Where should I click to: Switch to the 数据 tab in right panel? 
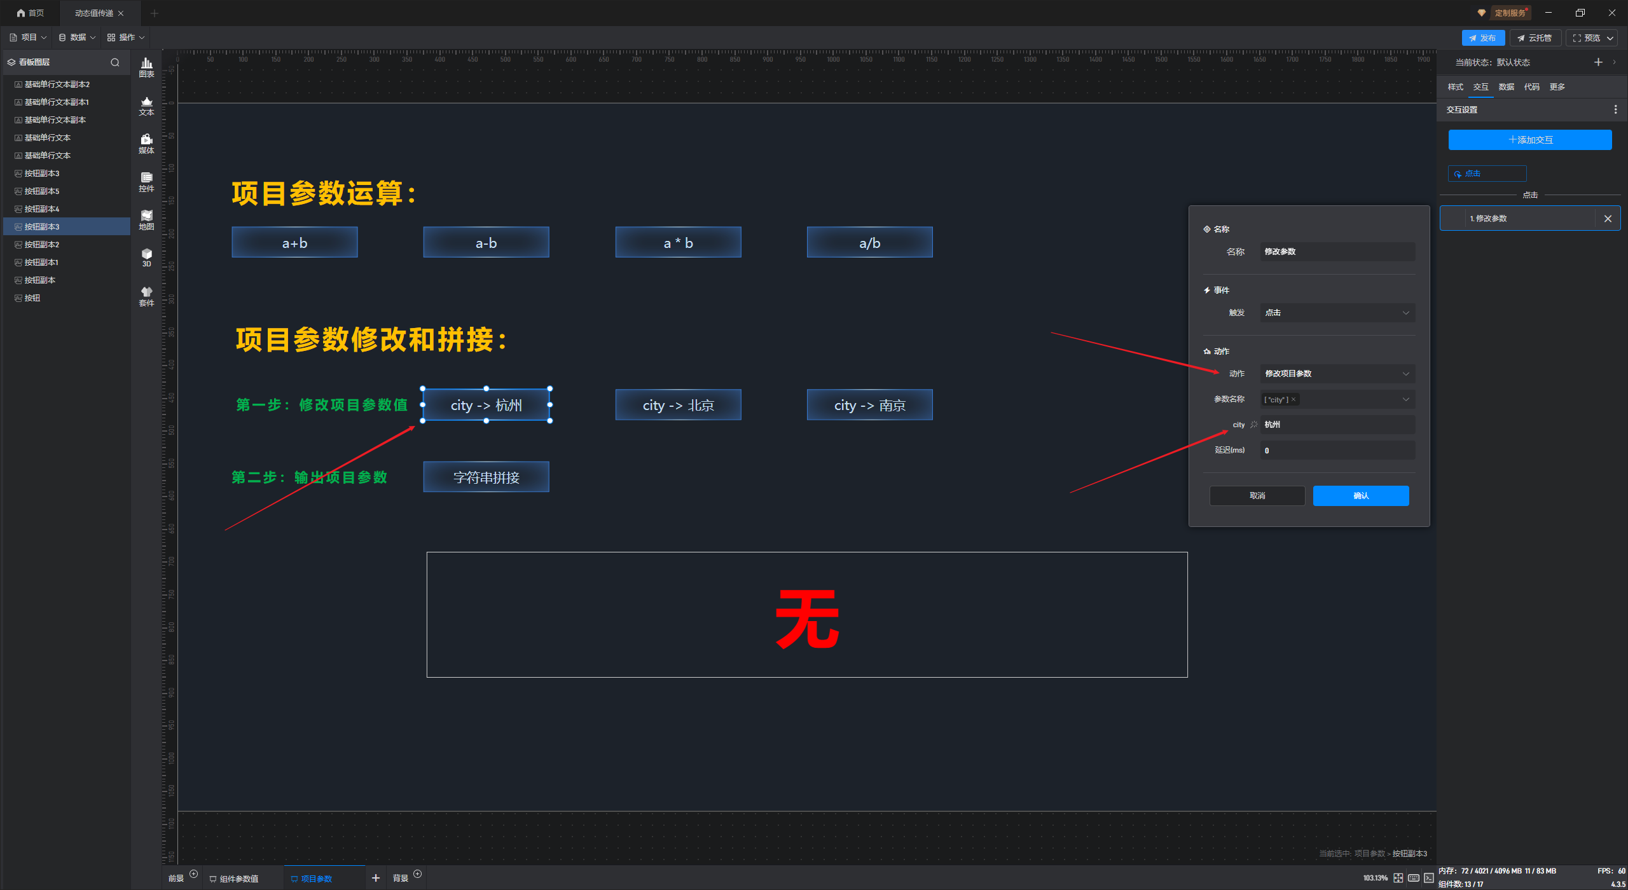click(x=1506, y=87)
